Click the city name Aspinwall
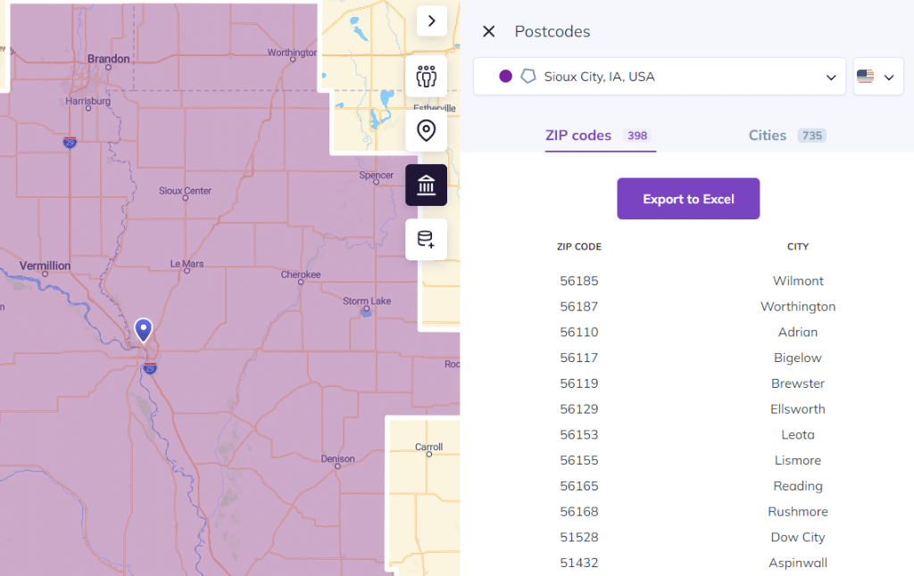Viewport: 914px width, 576px height. [798, 563]
